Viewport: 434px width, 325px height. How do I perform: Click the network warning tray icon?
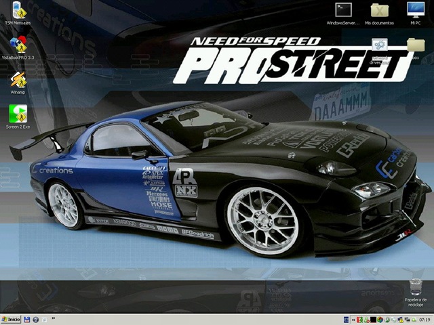[x=400, y=320]
